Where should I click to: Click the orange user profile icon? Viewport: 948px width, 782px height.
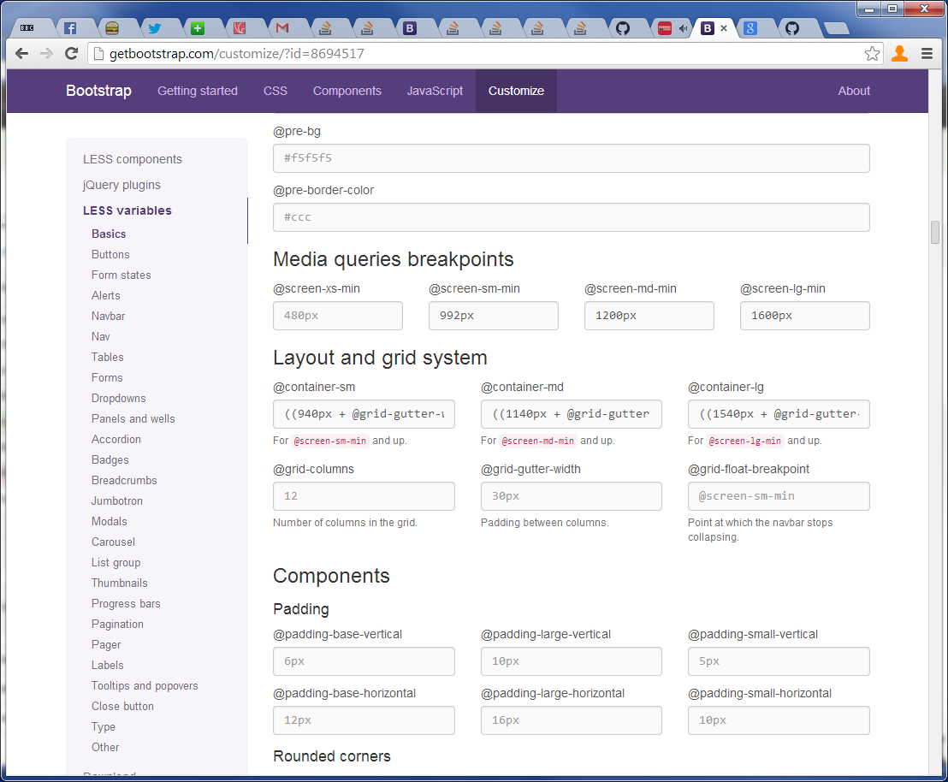click(899, 54)
